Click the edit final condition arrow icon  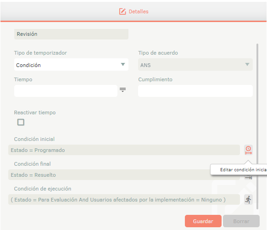(x=248, y=178)
